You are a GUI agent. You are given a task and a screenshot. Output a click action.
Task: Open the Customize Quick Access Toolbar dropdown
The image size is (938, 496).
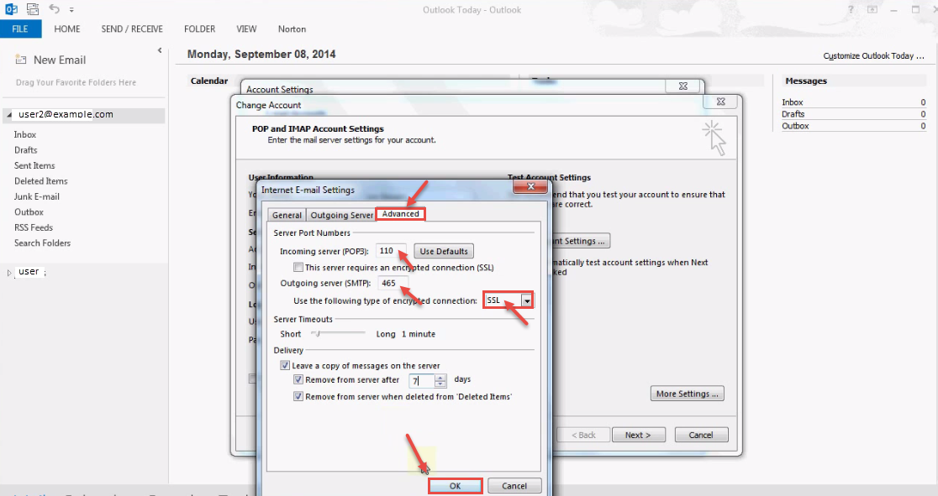click(x=71, y=10)
